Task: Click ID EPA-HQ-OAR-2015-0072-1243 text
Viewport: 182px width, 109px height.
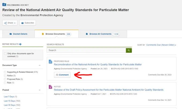Action: (123, 94)
